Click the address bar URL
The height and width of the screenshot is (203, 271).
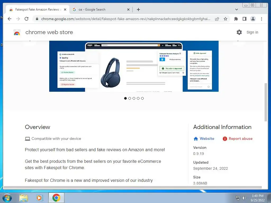pyautogui.click(x=126, y=19)
